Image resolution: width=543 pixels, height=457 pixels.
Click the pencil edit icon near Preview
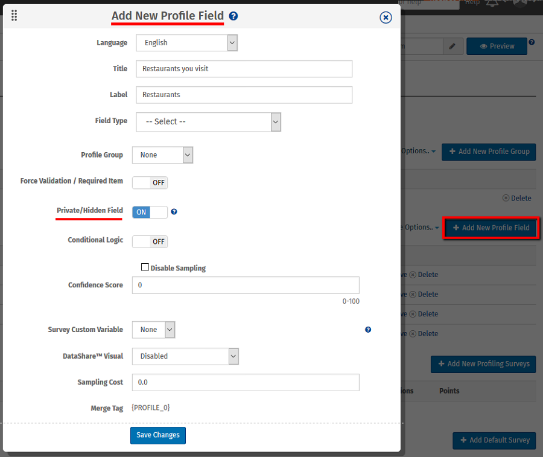point(452,46)
